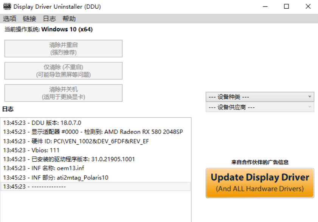Click the DDU app icon in title bar
This screenshot has width=318, height=222.
[x=7, y=6]
